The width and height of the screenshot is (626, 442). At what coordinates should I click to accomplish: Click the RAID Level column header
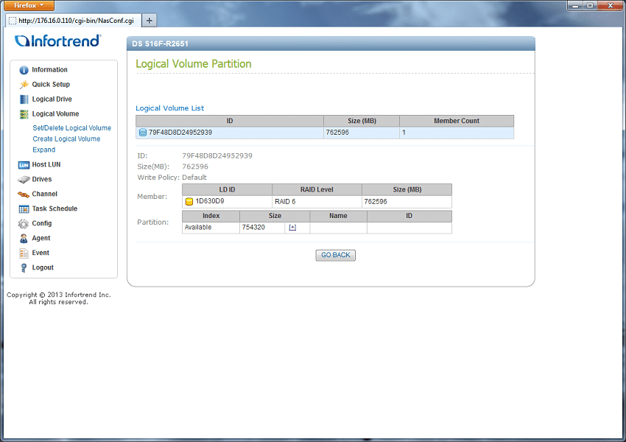[x=317, y=189]
